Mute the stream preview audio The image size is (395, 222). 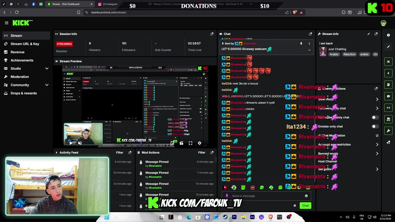pyautogui.click(x=80, y=143)
